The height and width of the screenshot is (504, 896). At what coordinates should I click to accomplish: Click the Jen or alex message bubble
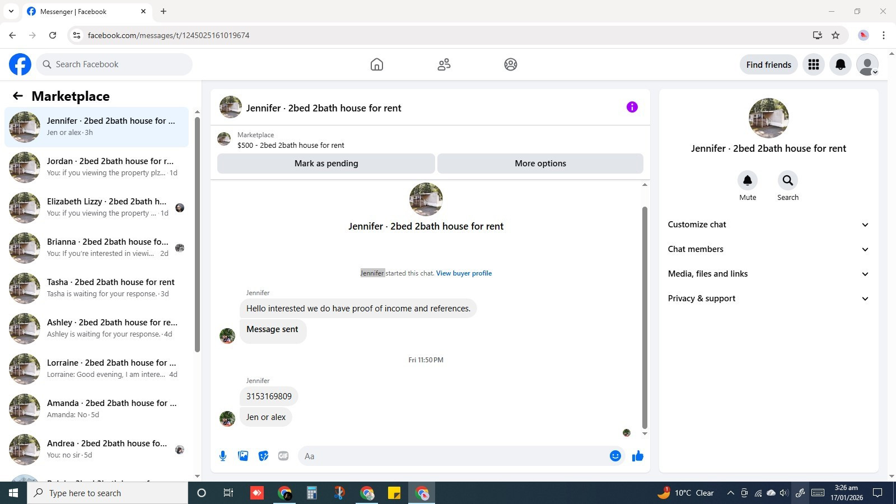266,417
